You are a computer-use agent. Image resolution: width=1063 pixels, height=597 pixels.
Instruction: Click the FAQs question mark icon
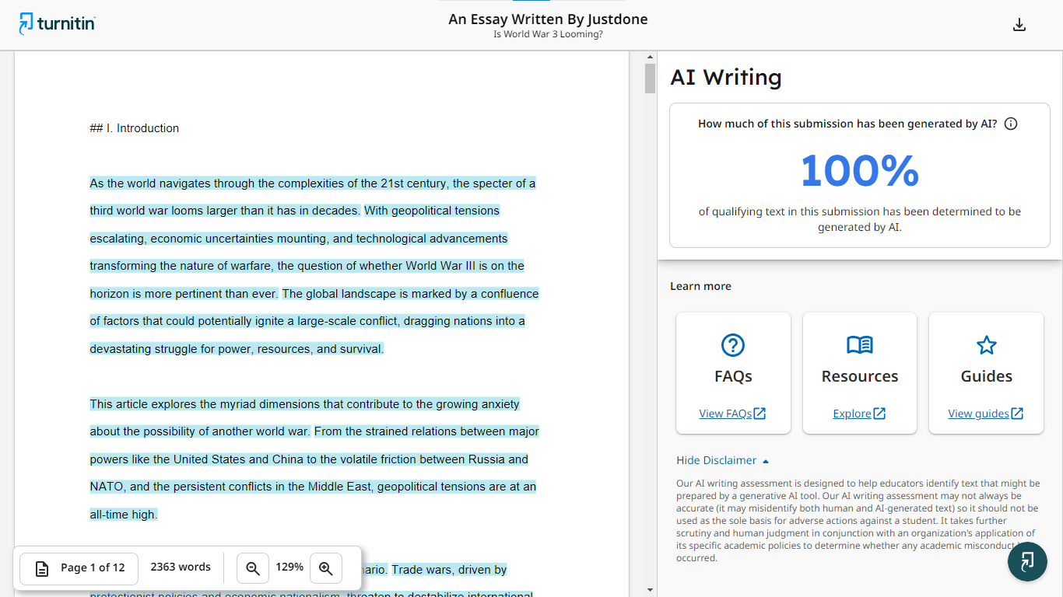[x=733, y=345]
